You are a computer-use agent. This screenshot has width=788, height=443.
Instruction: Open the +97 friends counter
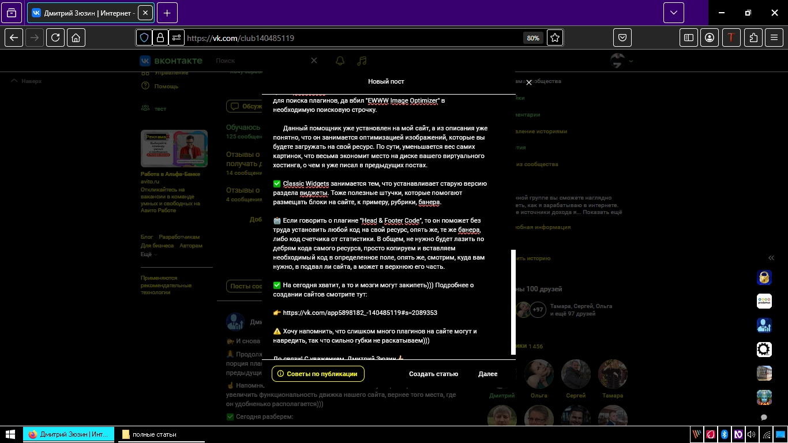click(x=538, y=310)
